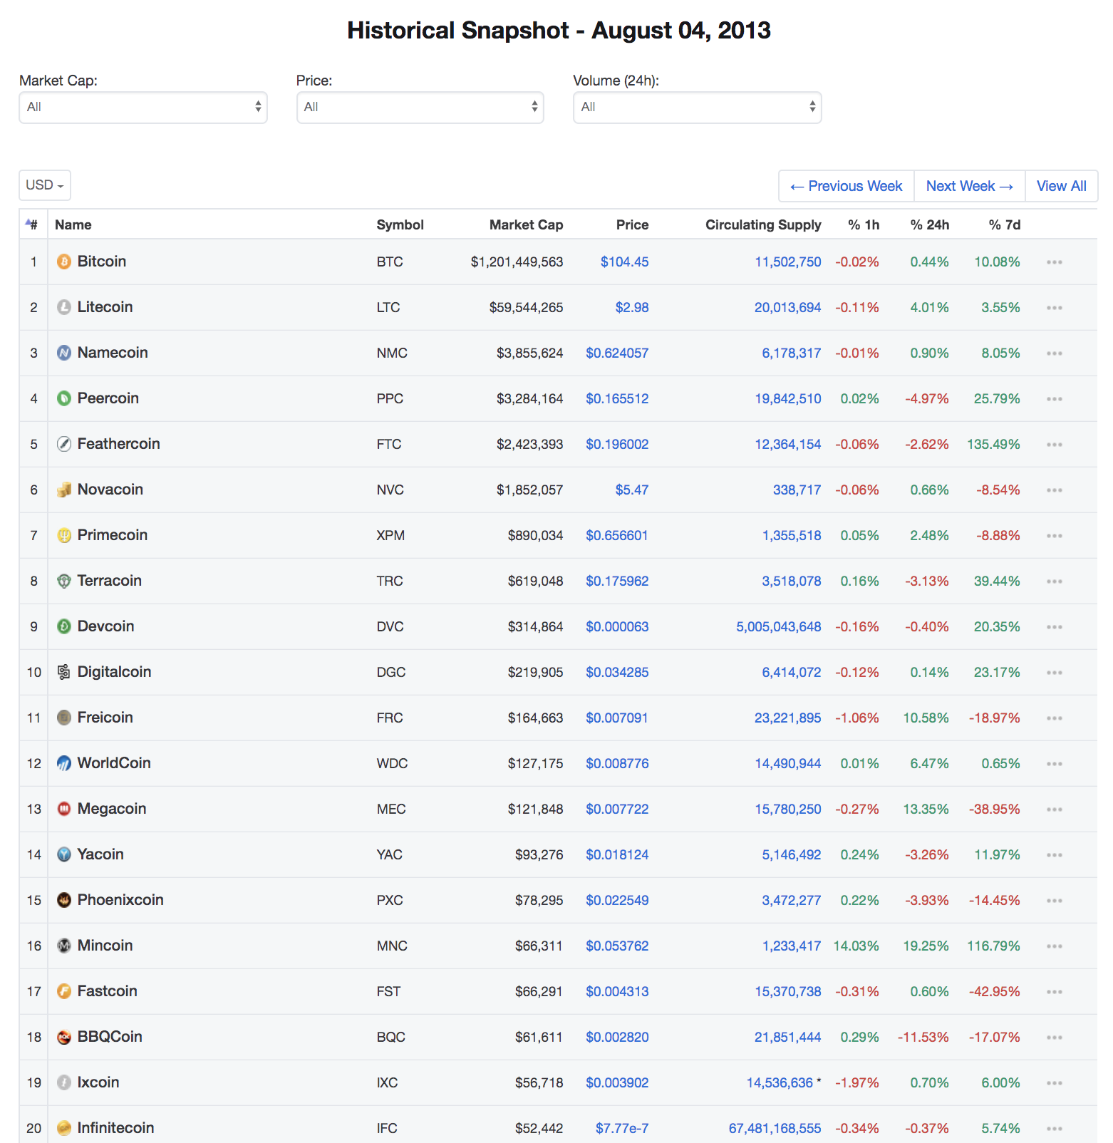The image size is (1113, 1143).
Task: Open the BBQCoin price link $0.002820
Action: pyautogui.click(x=617, y=1037)
